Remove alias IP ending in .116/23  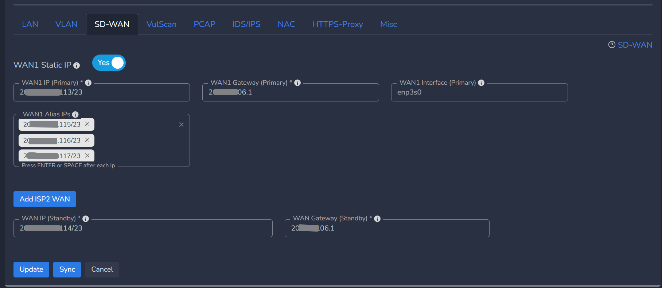click(x=87, y=140)
